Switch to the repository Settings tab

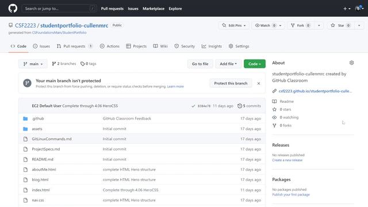click(x=239, y=46)
